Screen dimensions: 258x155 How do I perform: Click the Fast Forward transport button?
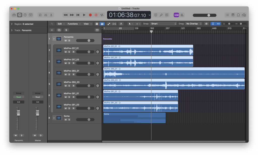click(x=72, y=15)
